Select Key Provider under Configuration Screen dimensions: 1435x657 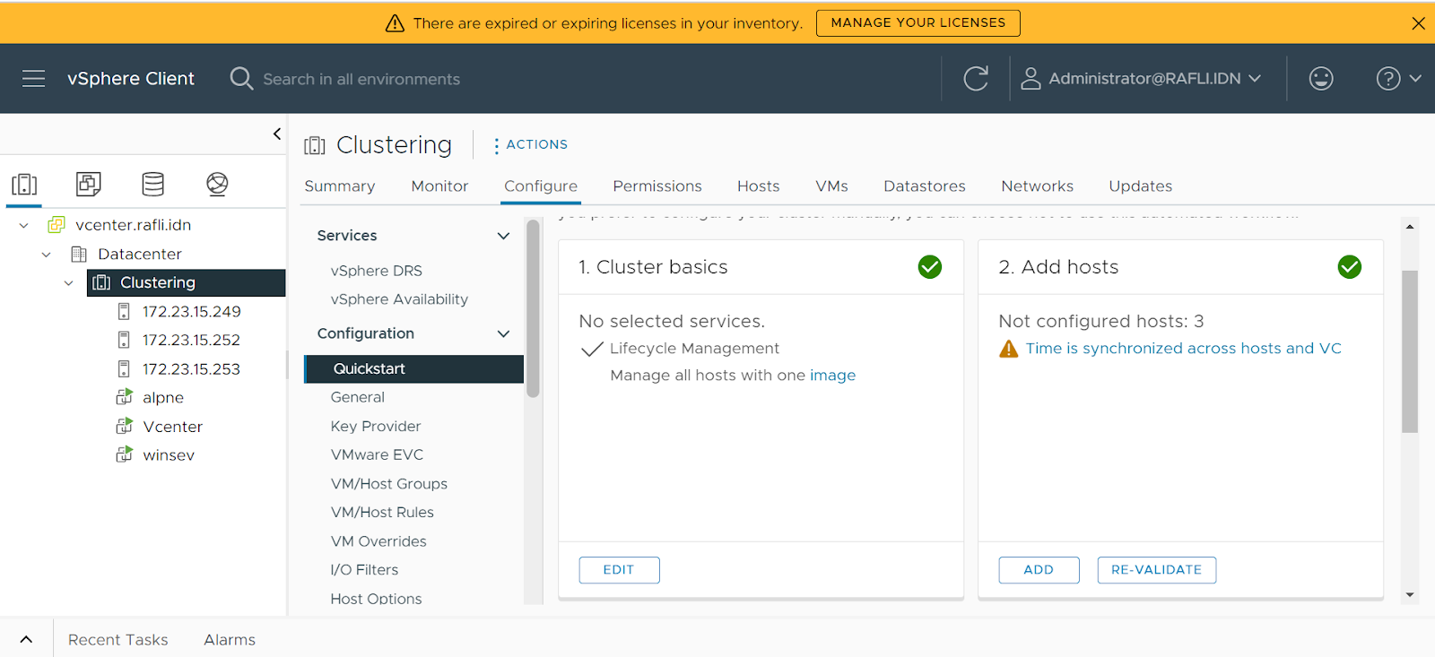(376, 426)
